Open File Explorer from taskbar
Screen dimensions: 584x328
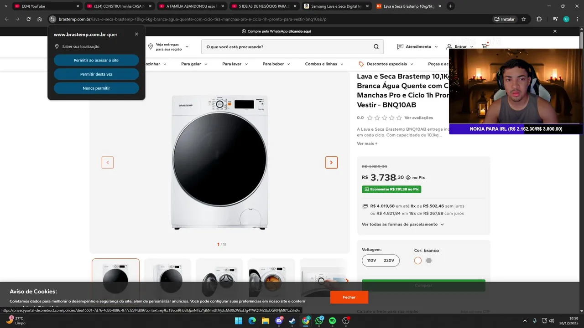[x=266, y=321]
